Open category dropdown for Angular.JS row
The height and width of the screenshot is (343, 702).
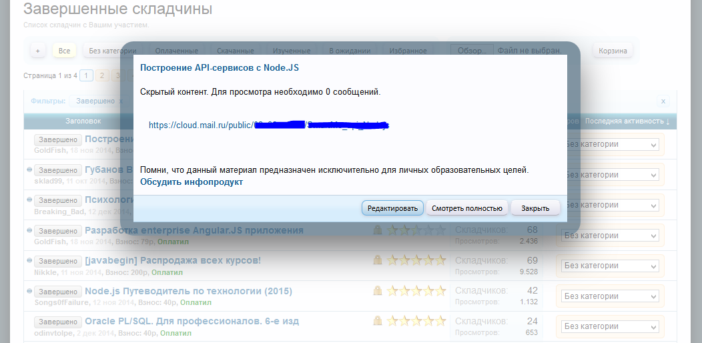click(610, 236)
